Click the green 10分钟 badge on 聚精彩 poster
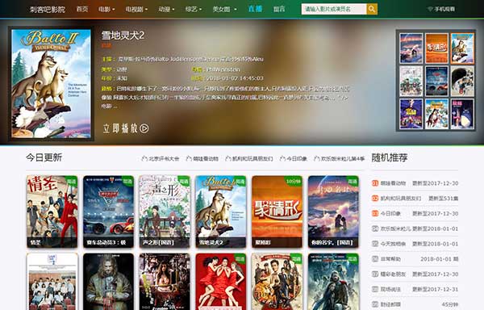The image size is (484, 310). click(294, 182)
